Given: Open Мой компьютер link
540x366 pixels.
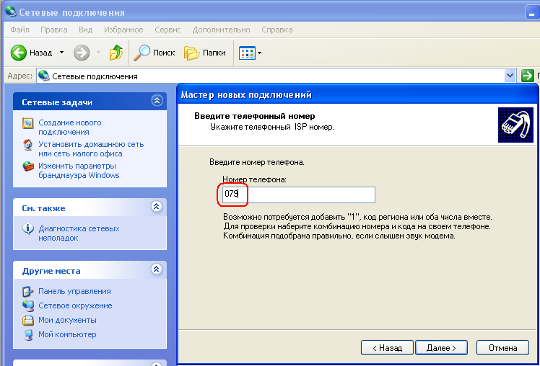Looking at the screenshot, I should pyautogui.click(x=67, y=334).
